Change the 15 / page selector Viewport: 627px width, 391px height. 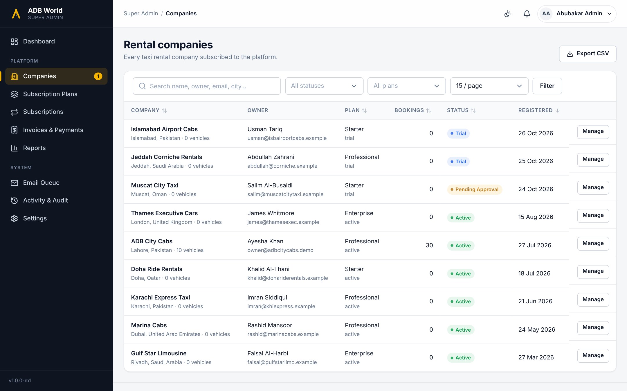click(489, 86)
